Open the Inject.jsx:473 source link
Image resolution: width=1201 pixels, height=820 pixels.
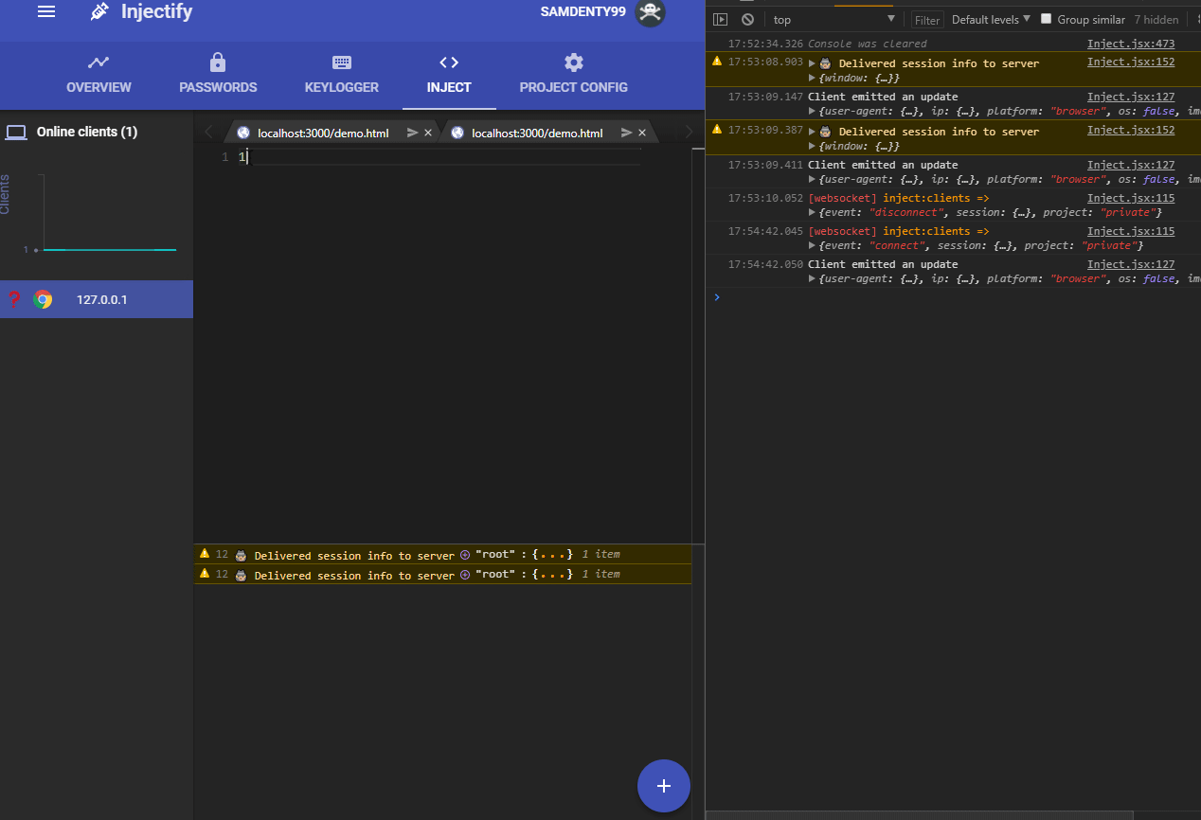coord(1131,44)
